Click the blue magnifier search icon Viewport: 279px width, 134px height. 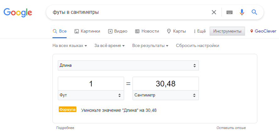[x=254, y=12]
